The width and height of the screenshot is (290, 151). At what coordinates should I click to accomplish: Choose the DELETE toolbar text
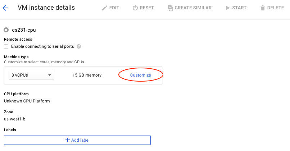coord(276,8)
